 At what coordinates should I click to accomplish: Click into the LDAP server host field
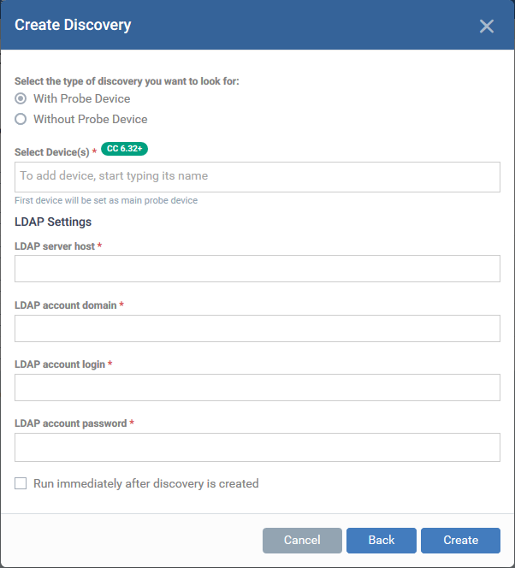click(257, 269)
